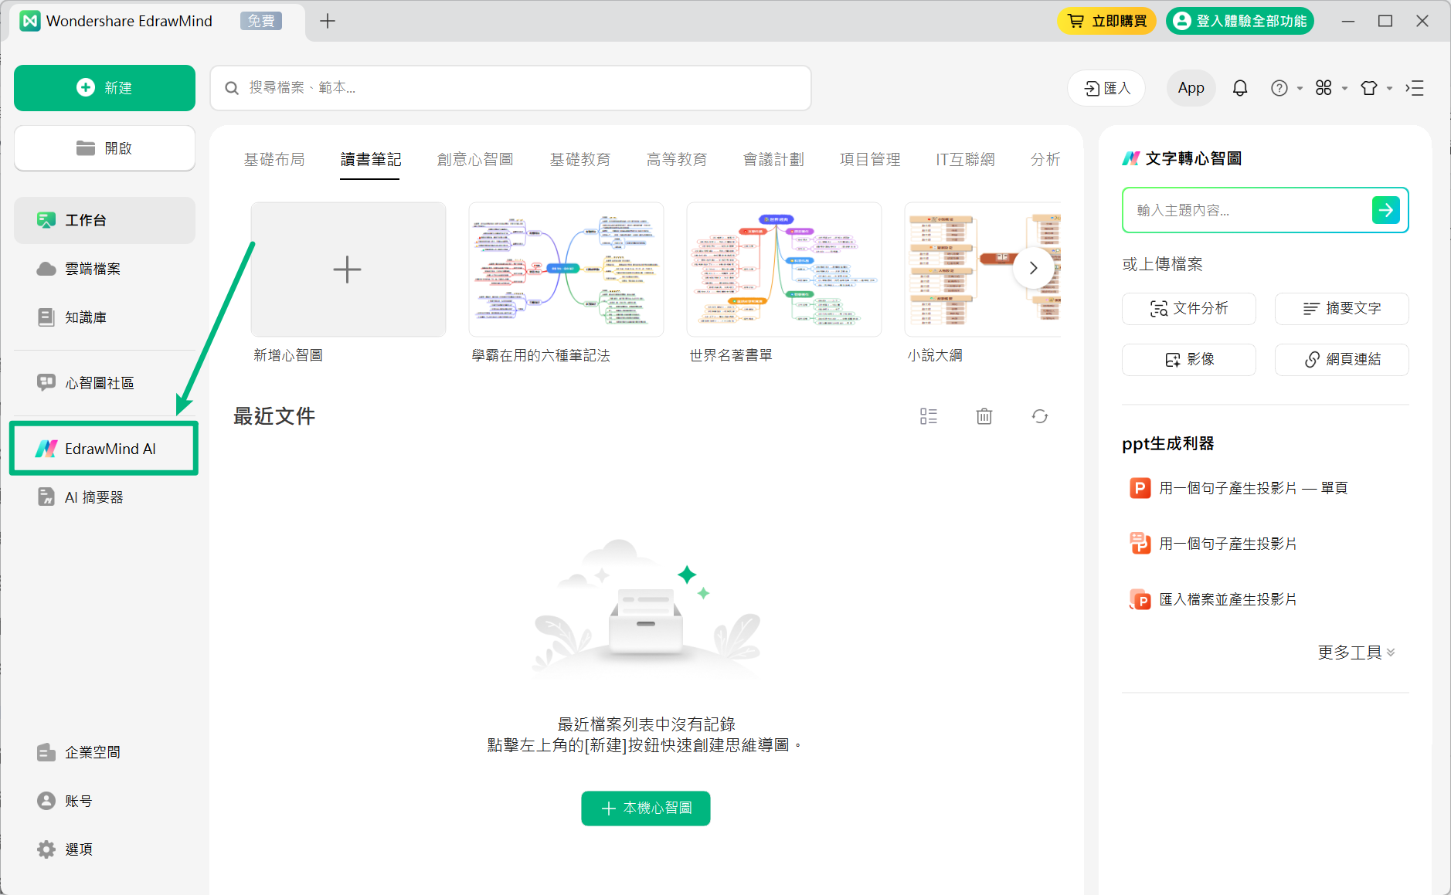Show next templates with the arrow

(1034, 268)
